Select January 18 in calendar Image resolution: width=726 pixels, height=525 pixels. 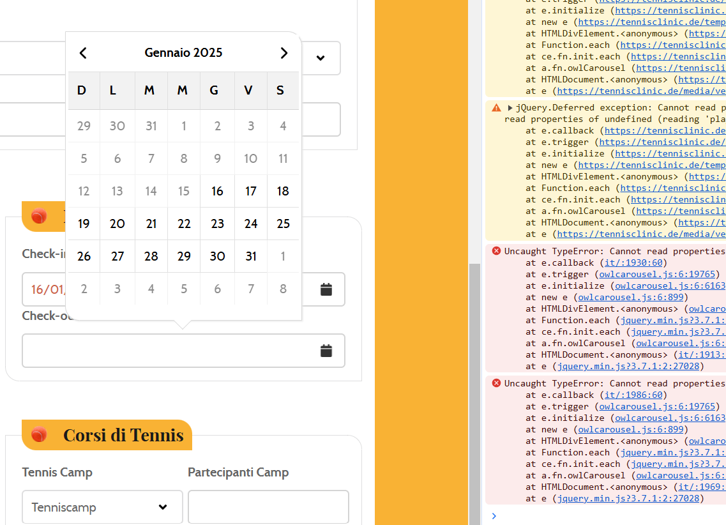(283, 191)
